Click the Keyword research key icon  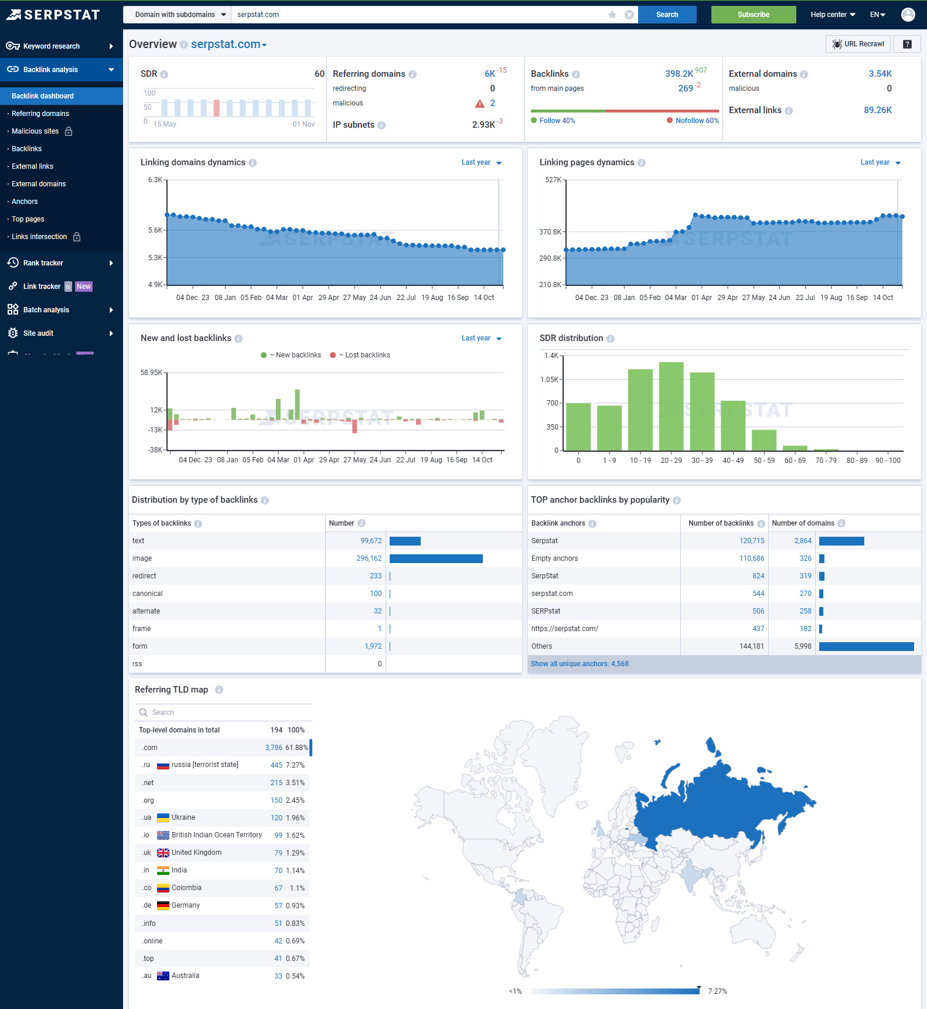13,46
